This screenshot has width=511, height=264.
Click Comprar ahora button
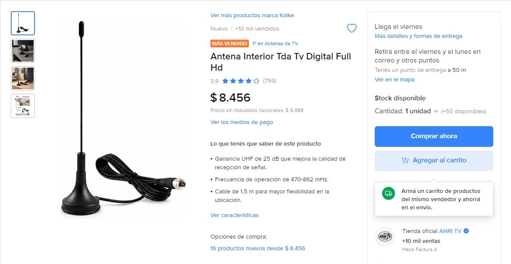coord(434,137)
